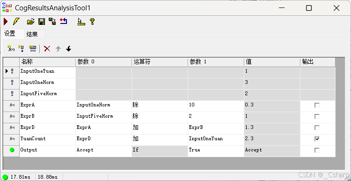Click the ExprB argument cell in ExprD row
Viewport: 351px width, 181px height.
pos(216,128)
